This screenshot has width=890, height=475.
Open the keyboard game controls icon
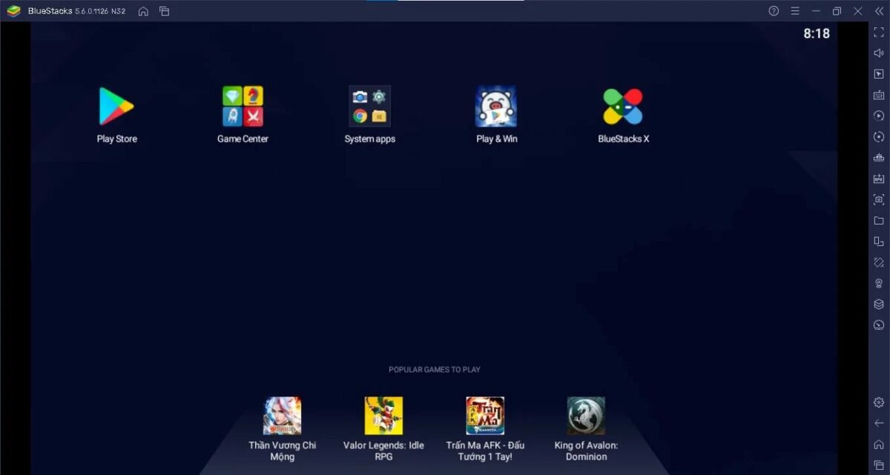[879, 95]
